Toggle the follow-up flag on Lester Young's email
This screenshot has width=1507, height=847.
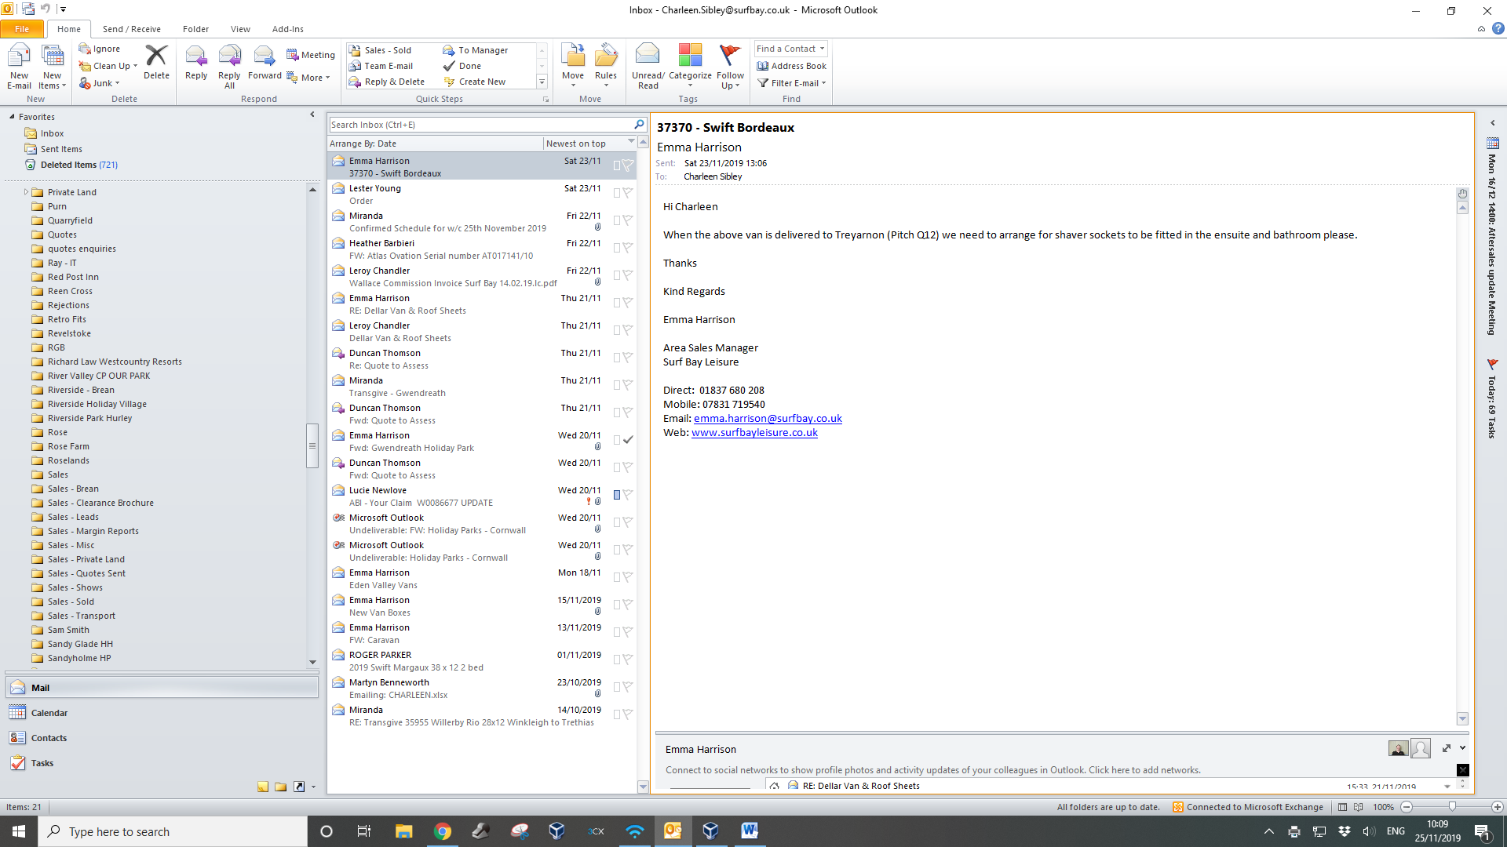click(x=628, y=193)
